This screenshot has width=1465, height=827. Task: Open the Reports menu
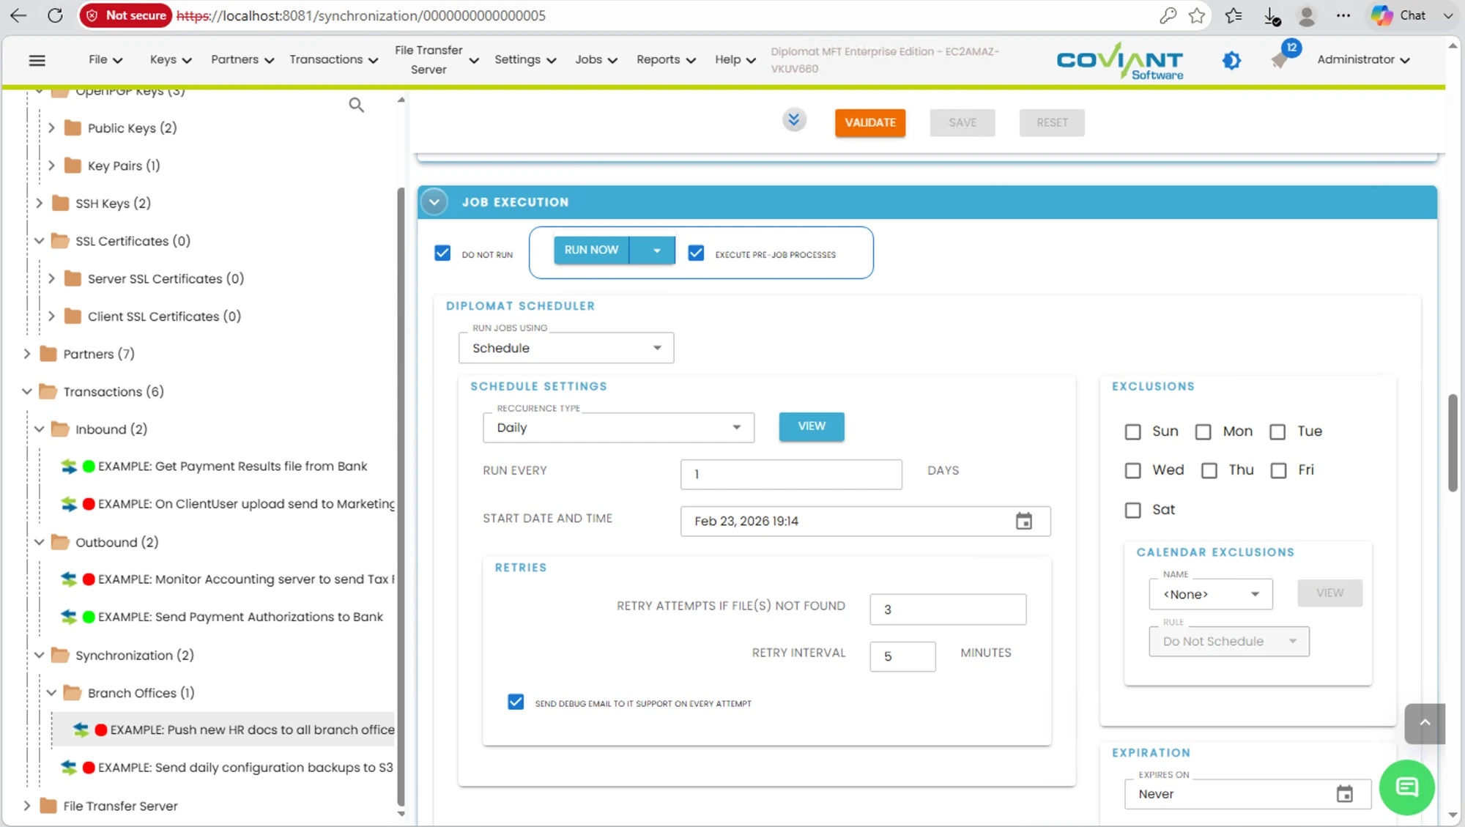pos(665,60)
